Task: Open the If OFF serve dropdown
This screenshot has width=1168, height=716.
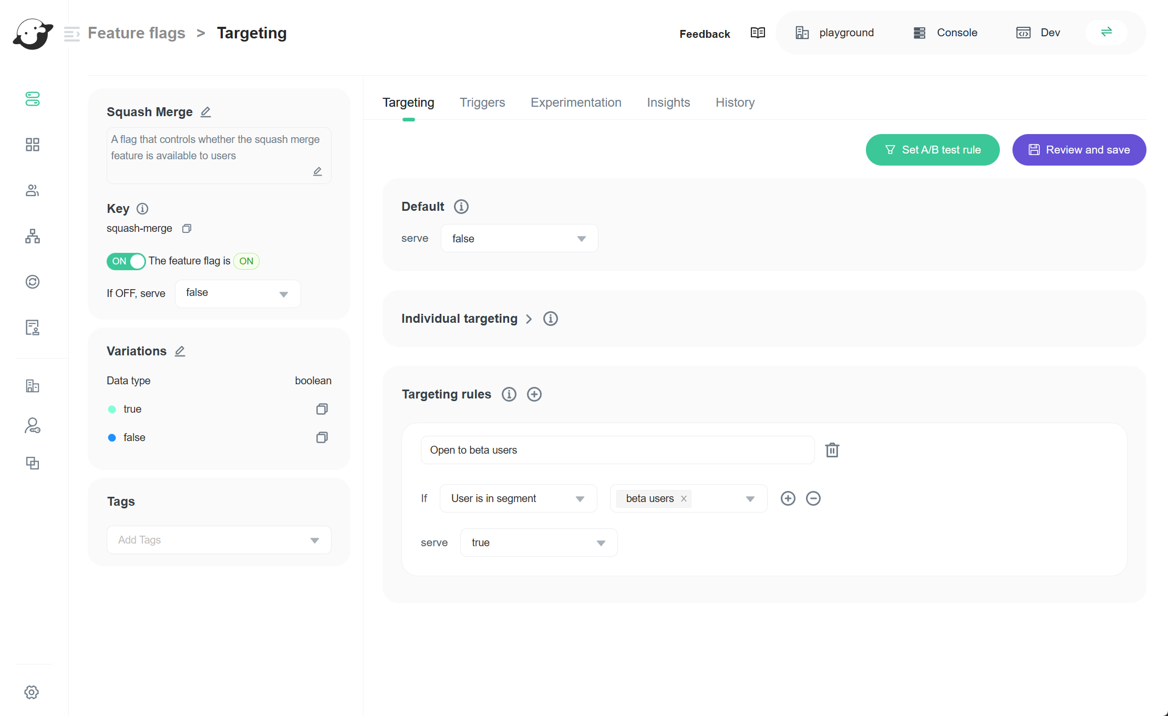Action: pos(237,293)
